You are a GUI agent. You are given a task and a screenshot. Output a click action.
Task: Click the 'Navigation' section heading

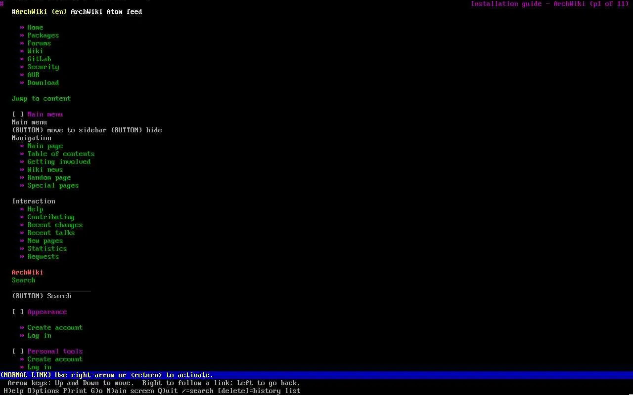click(x=31, y=138)
